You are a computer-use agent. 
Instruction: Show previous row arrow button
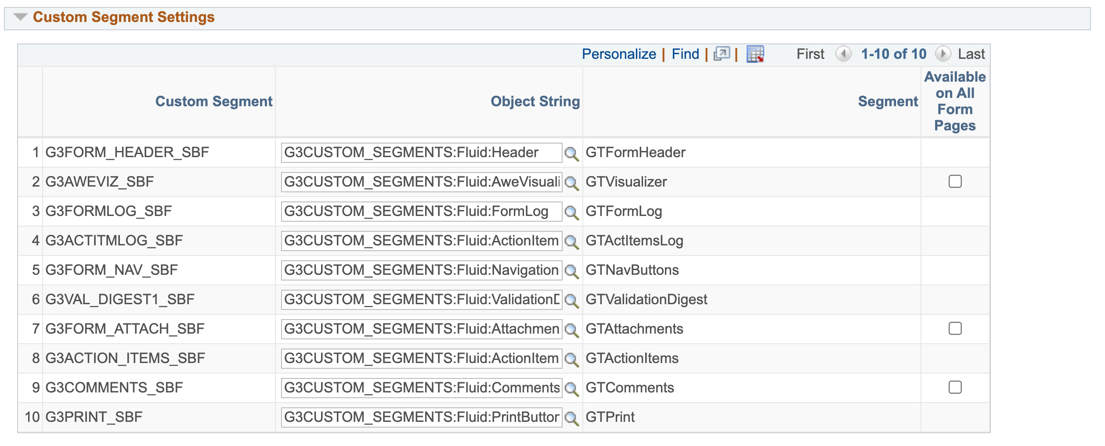843,54
